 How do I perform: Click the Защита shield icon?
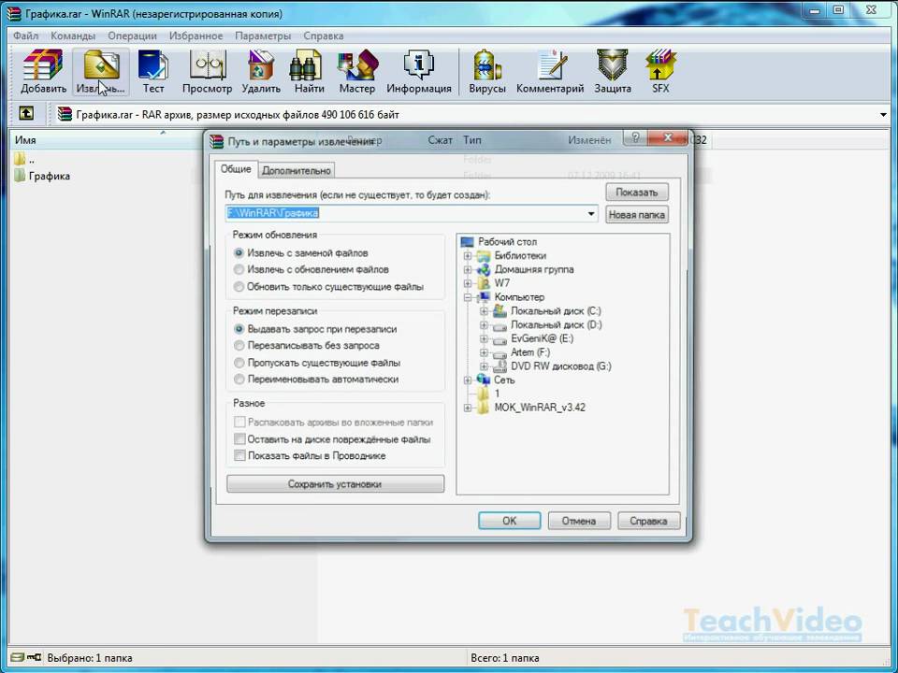tap(612, 72)
